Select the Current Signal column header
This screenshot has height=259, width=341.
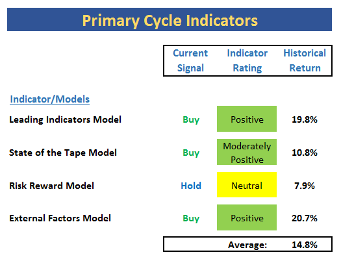coord(190,60)
